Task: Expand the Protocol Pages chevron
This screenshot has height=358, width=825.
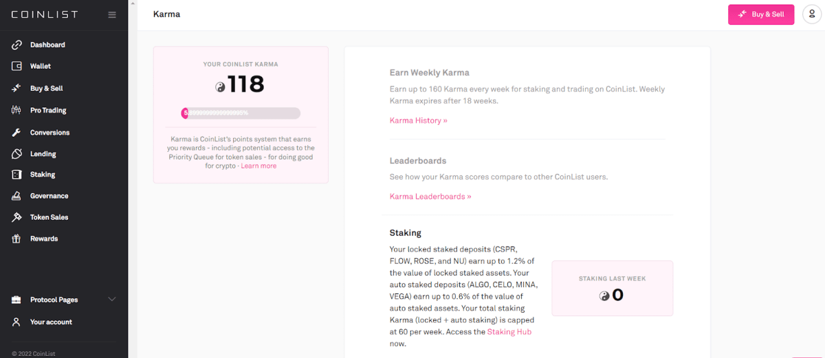Action: point(112,300)
